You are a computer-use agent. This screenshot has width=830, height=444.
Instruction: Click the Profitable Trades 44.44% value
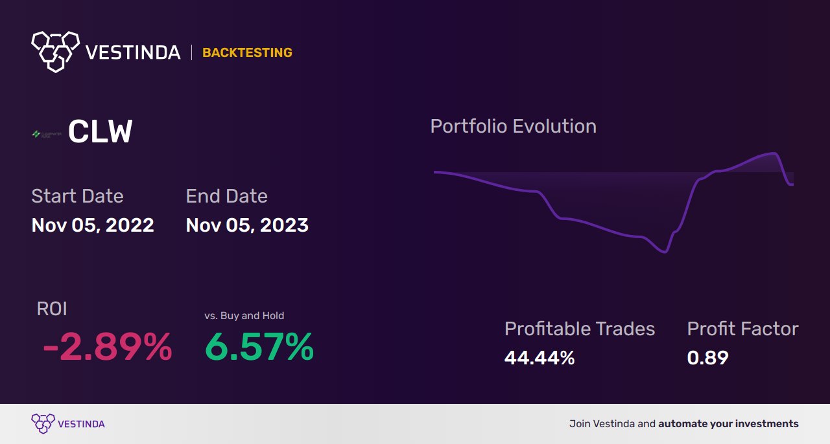click(539, 358)
